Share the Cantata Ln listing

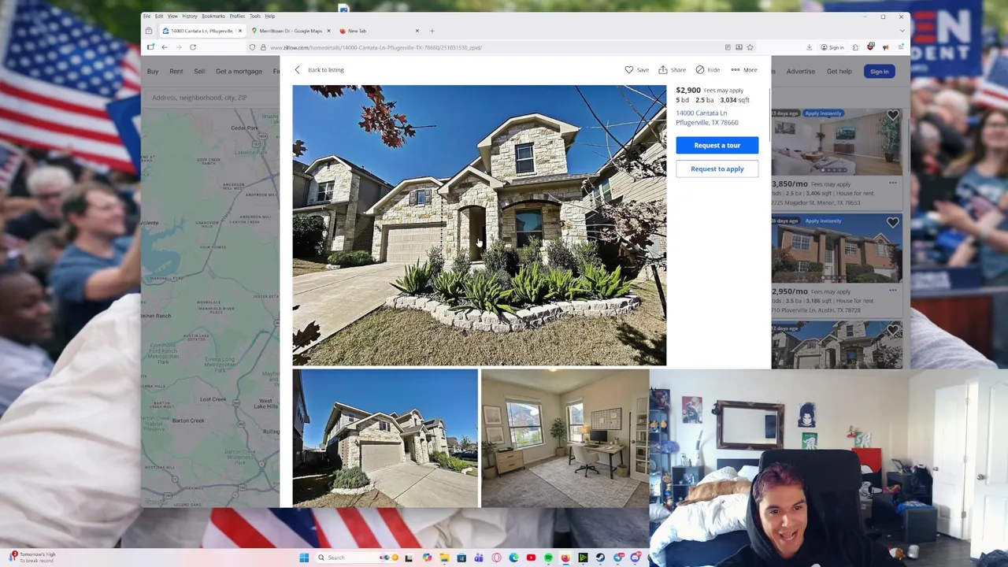(672, 70)
